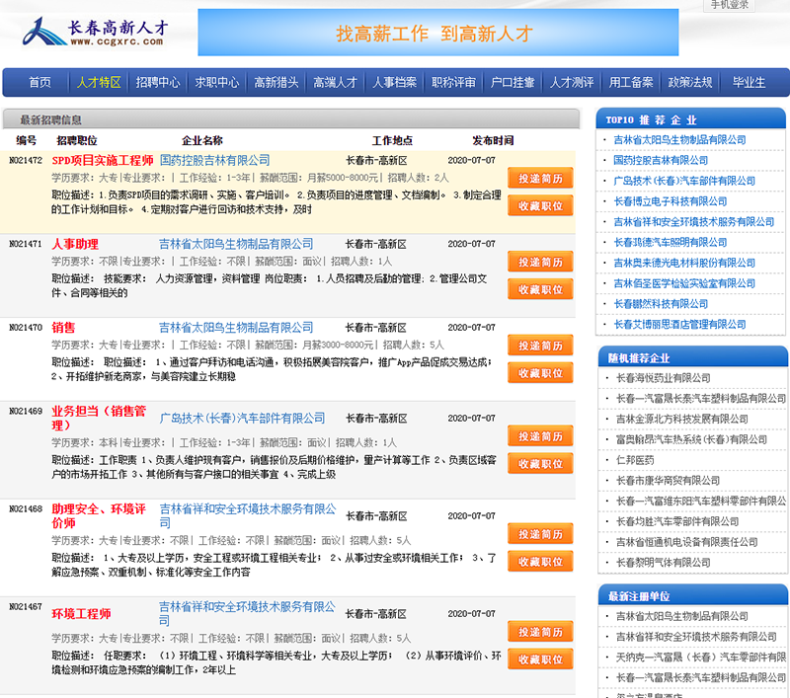Open the 销售 job posting

(x=63, y=328)
